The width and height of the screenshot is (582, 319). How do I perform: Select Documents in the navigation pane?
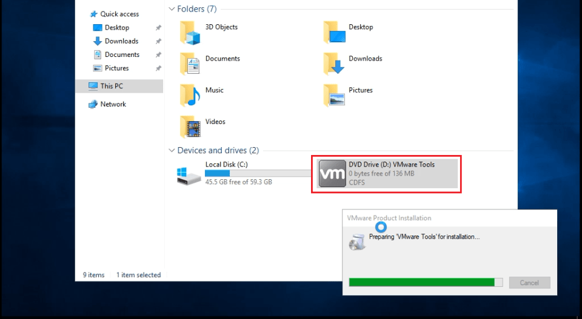click(x=122, y=55)
